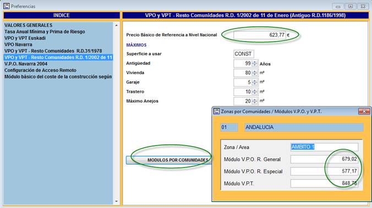372x208 pixels.
Task: Open V.P.O. Navarra 2004 entry
Action: click(26, 64)
